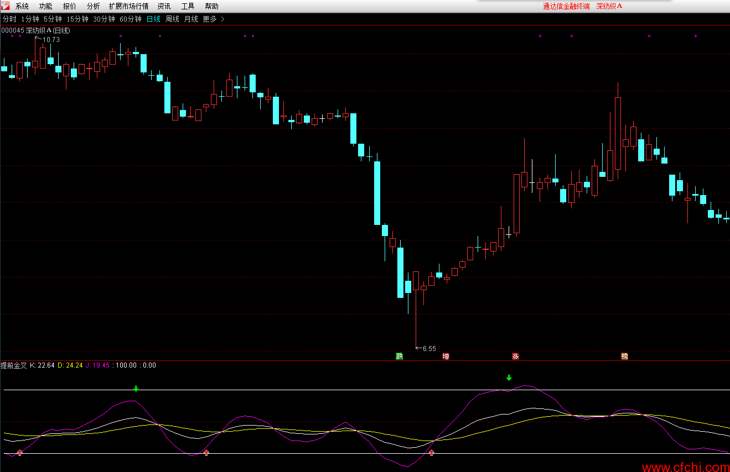Click the orange 榜 info marker
Screen dimensions: 730x472
[x=624, y=356]
